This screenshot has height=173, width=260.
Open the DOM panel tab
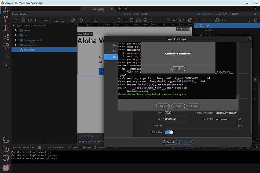(x=235, y=14)
